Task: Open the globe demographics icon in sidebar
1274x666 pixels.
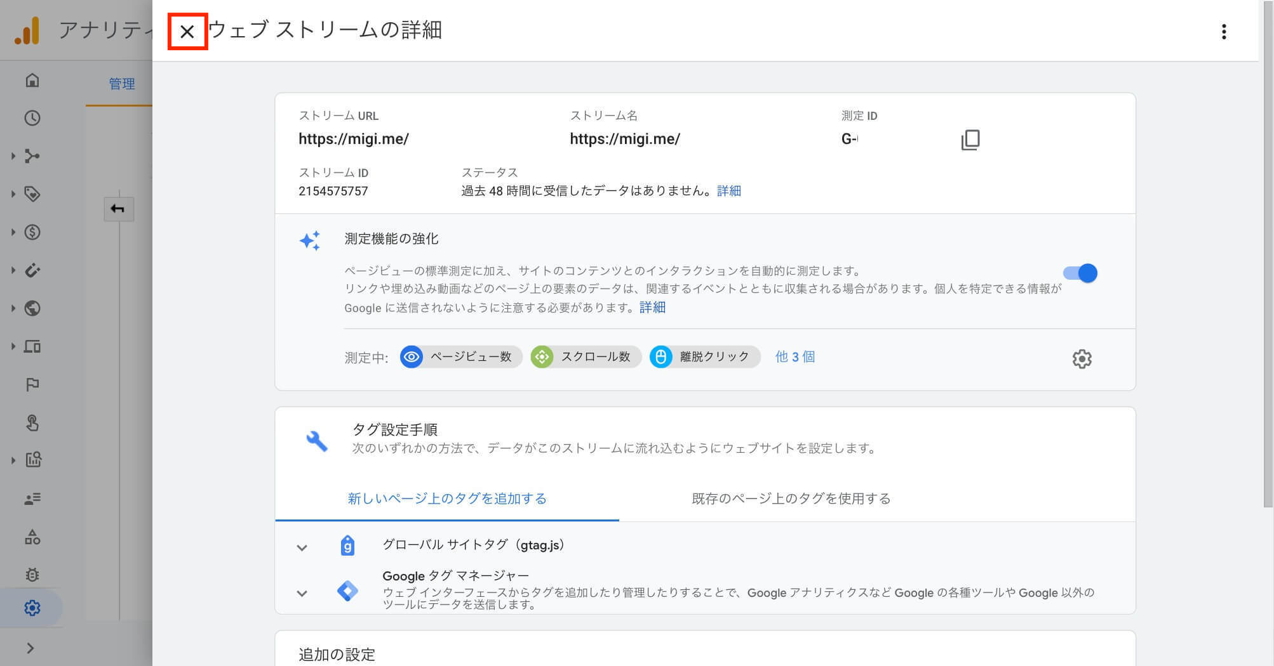Action: pos(32,308)
